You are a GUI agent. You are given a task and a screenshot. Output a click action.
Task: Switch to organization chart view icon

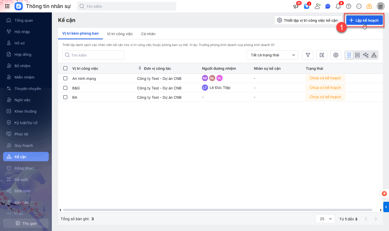coord(374,55)
